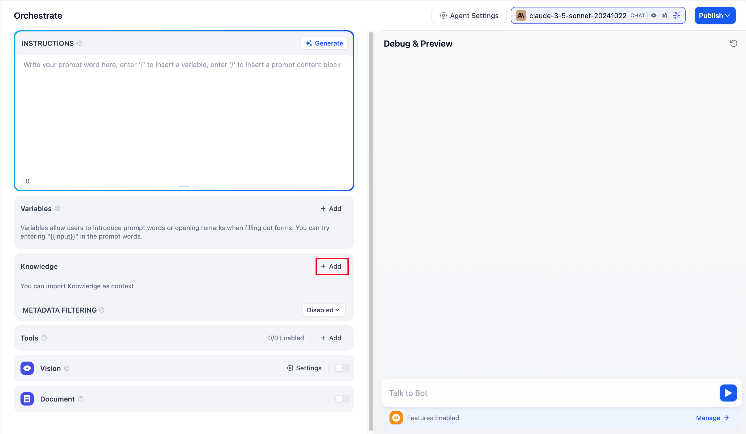Click the help icon beside Document
Screen dimensions: 746x434
pyautogui.click(x=81, y=399)
